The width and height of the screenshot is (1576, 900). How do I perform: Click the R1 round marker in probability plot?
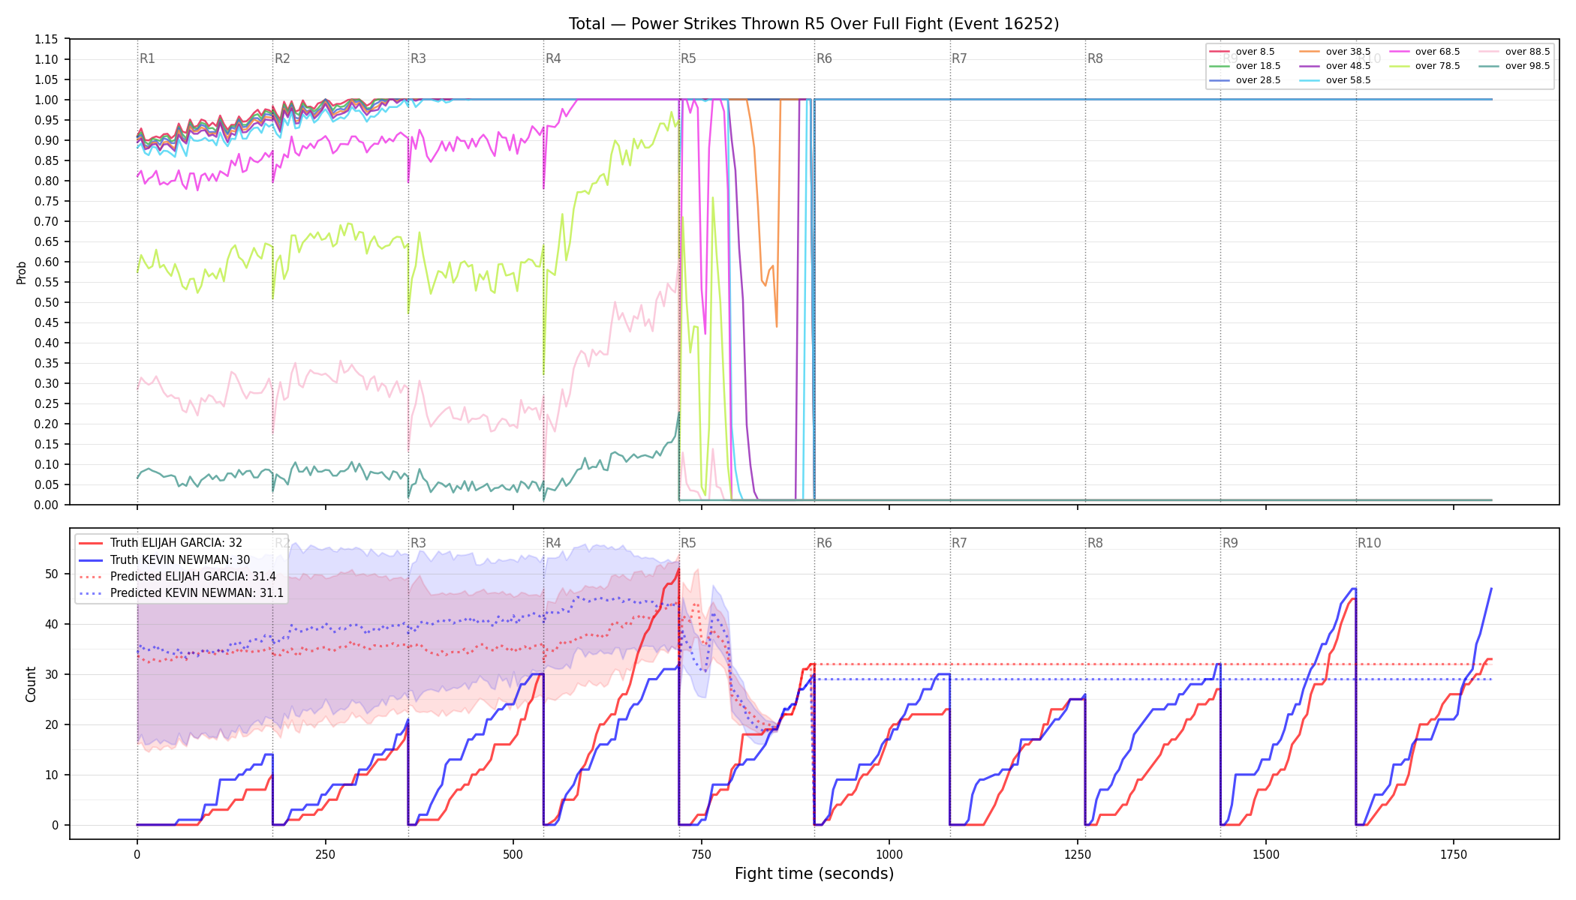pyautogui.click(x=147, y=58)
